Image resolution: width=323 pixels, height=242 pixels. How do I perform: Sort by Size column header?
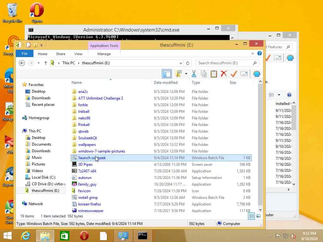click(233, 82)
